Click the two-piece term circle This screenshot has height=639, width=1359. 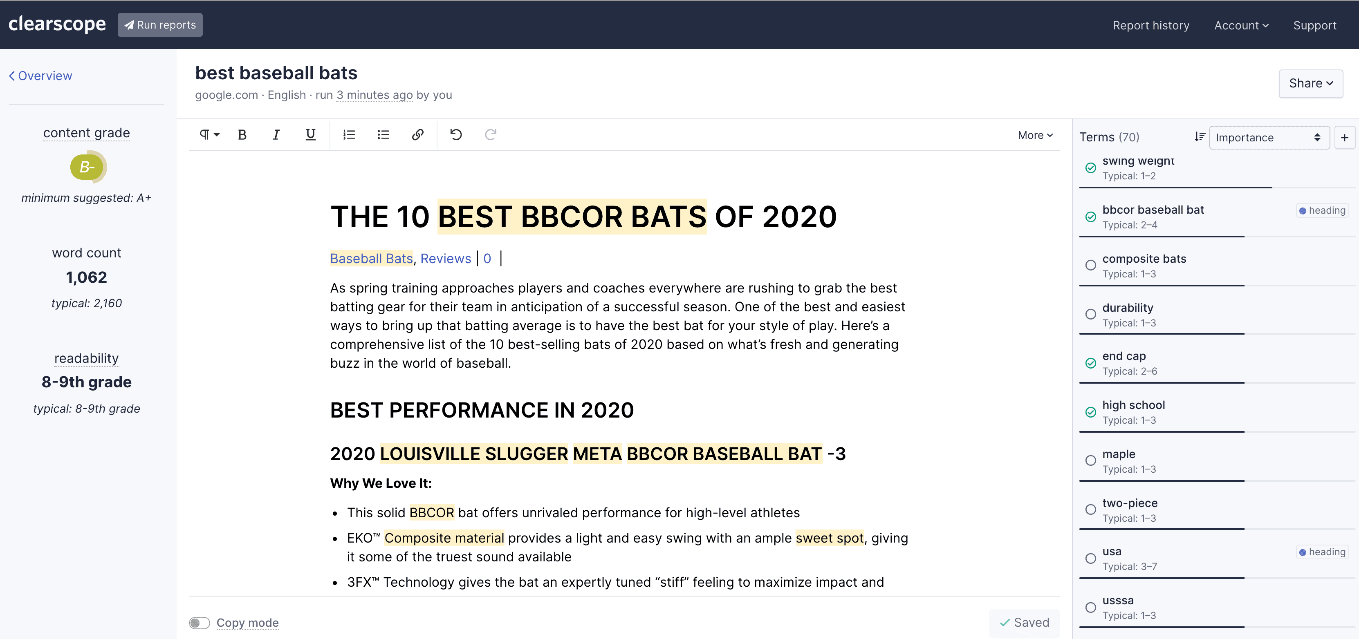pos(1090,509)
